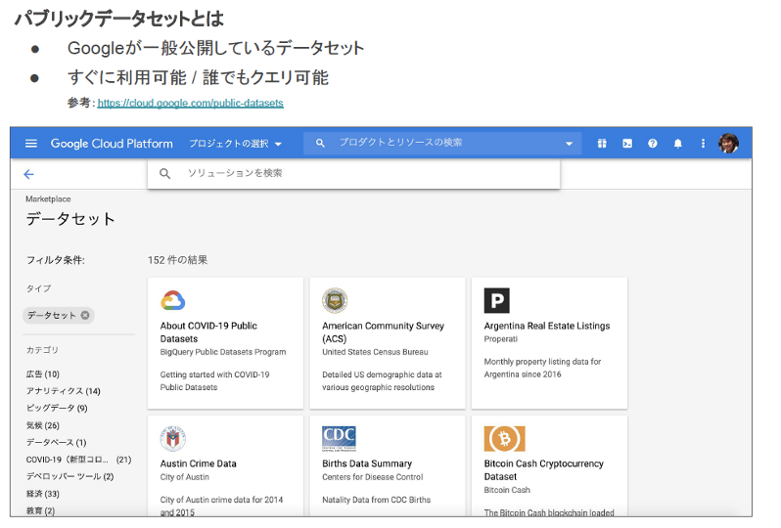Open the hamburger navigation menu
Viewport: 781px width, 528px height.
(31, 144)
